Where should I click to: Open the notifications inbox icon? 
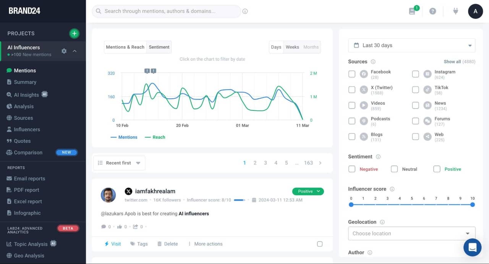coord(412,11)
